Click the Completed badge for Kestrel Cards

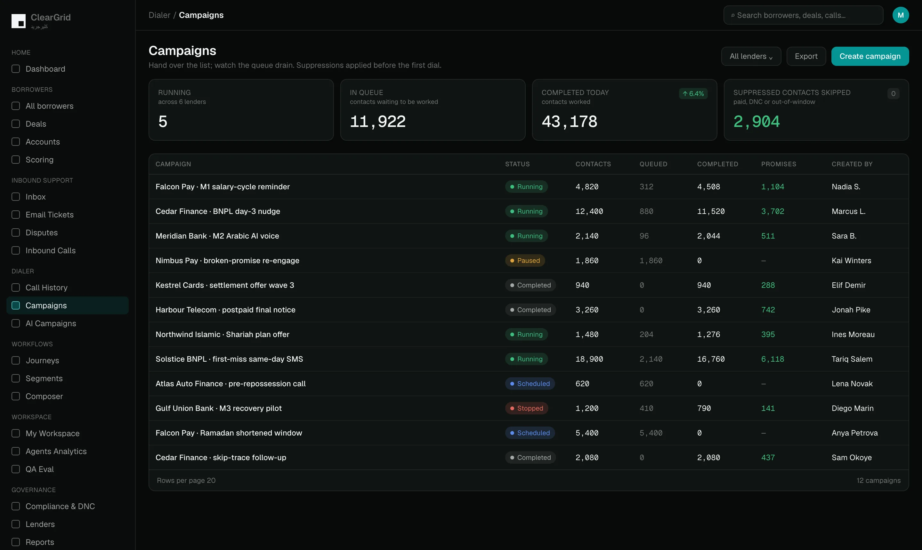530,285
